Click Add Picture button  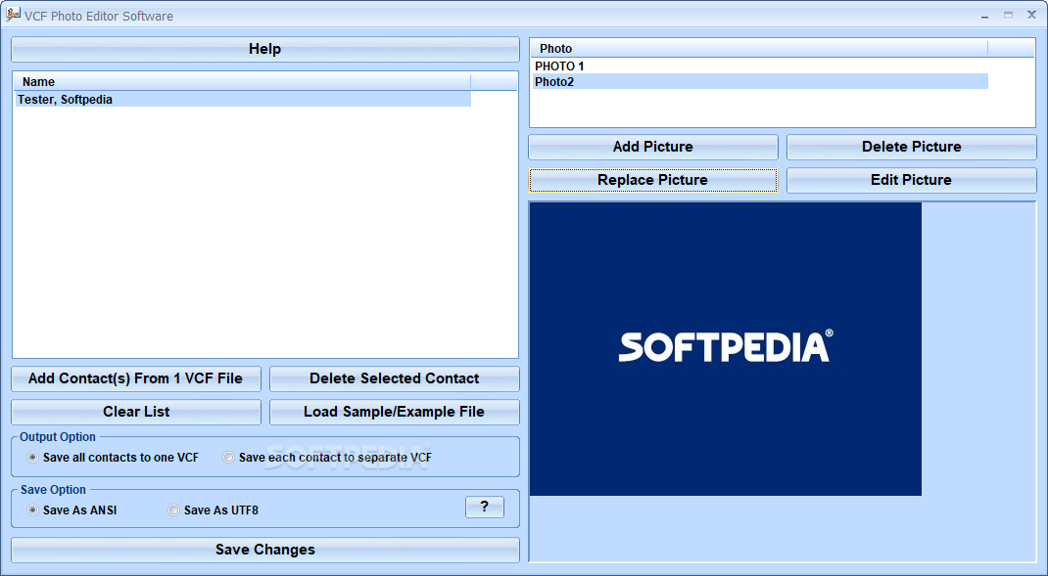[x=653, y=147]
